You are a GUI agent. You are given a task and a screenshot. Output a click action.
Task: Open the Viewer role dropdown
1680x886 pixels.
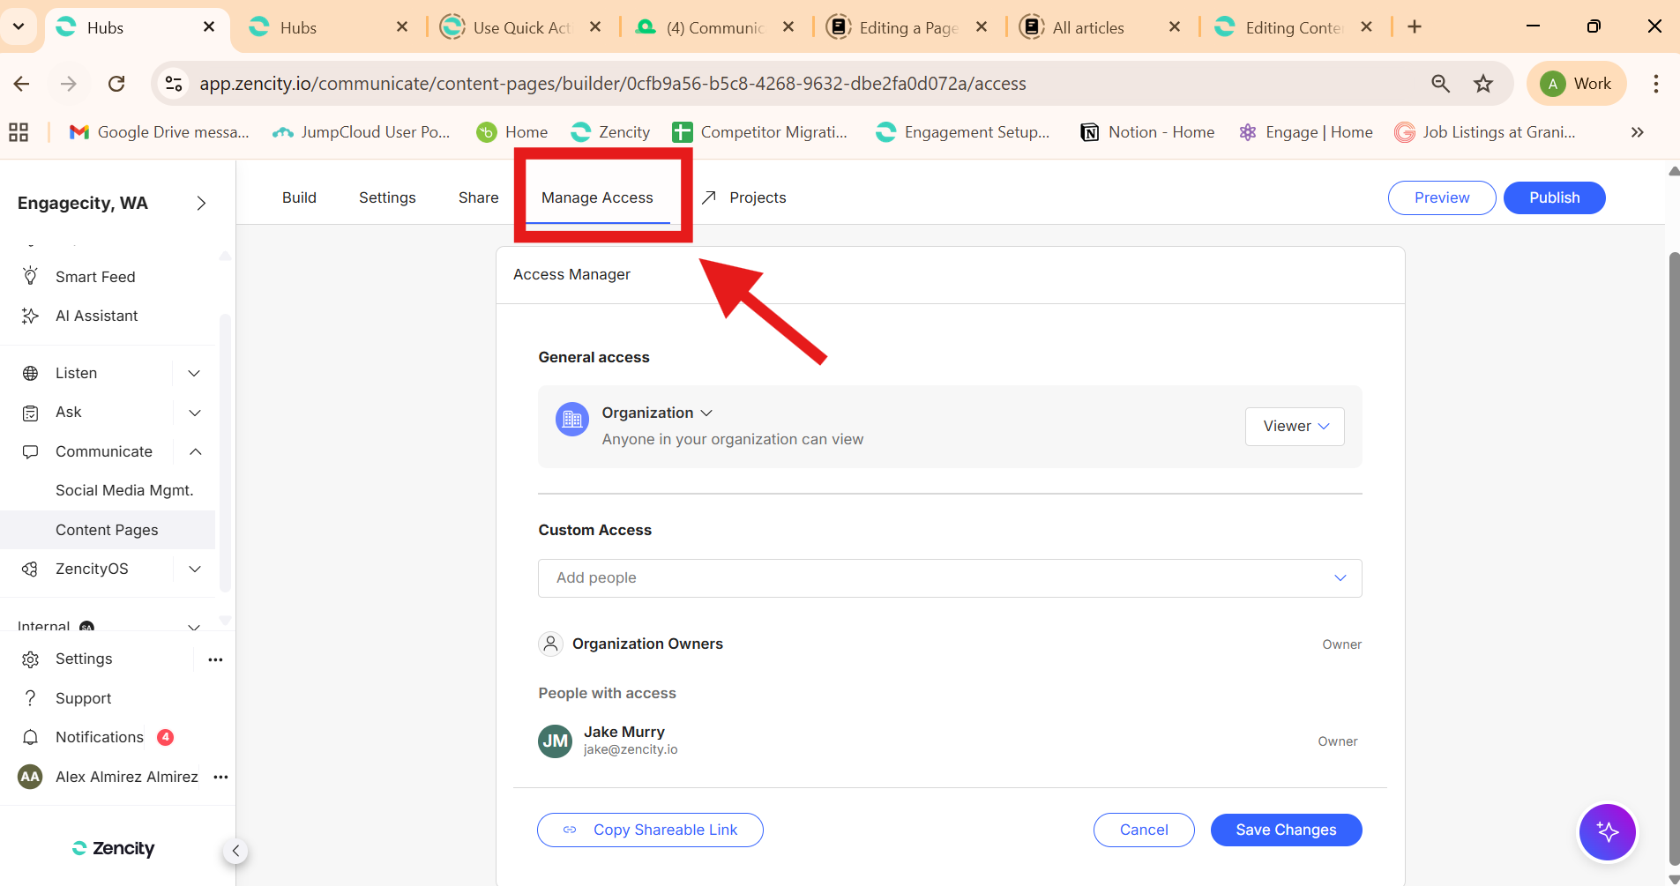(1295, 427)
